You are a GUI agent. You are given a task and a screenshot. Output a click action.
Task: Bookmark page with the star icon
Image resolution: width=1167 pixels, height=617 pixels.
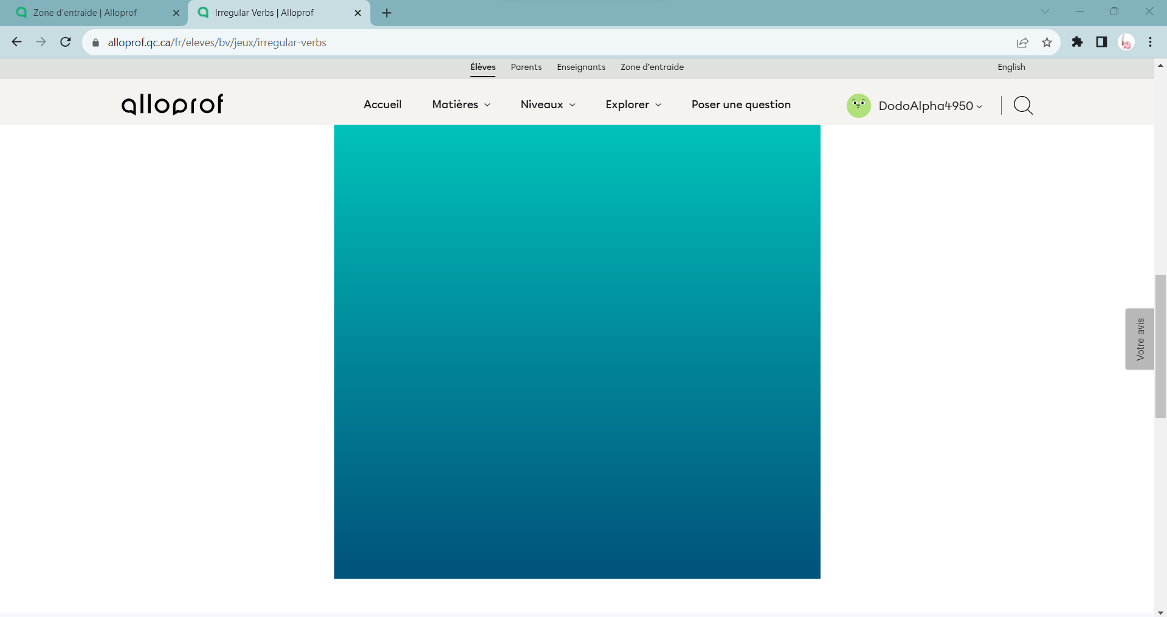coord(1047,43)
